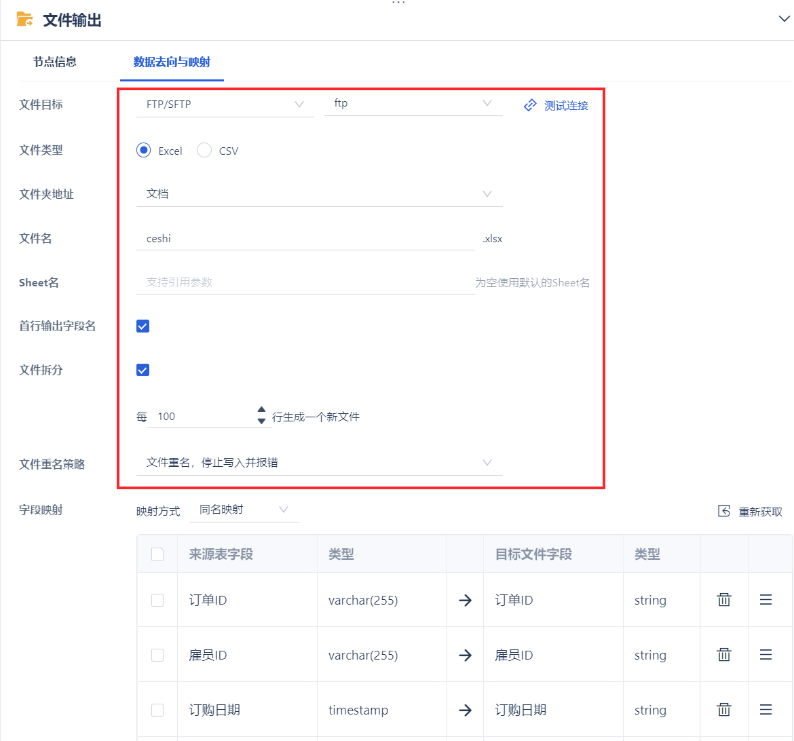The width and height of the screenshot is (794, 741).
Task: Switch to the 节点信息 tab
Action: (x=55, y=62)
